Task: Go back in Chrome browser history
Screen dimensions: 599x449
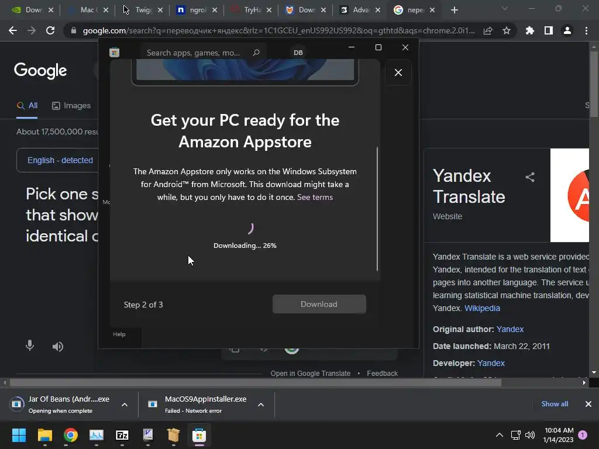Action: pos(13,30)
